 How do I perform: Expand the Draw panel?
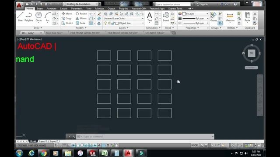point(38,28)
